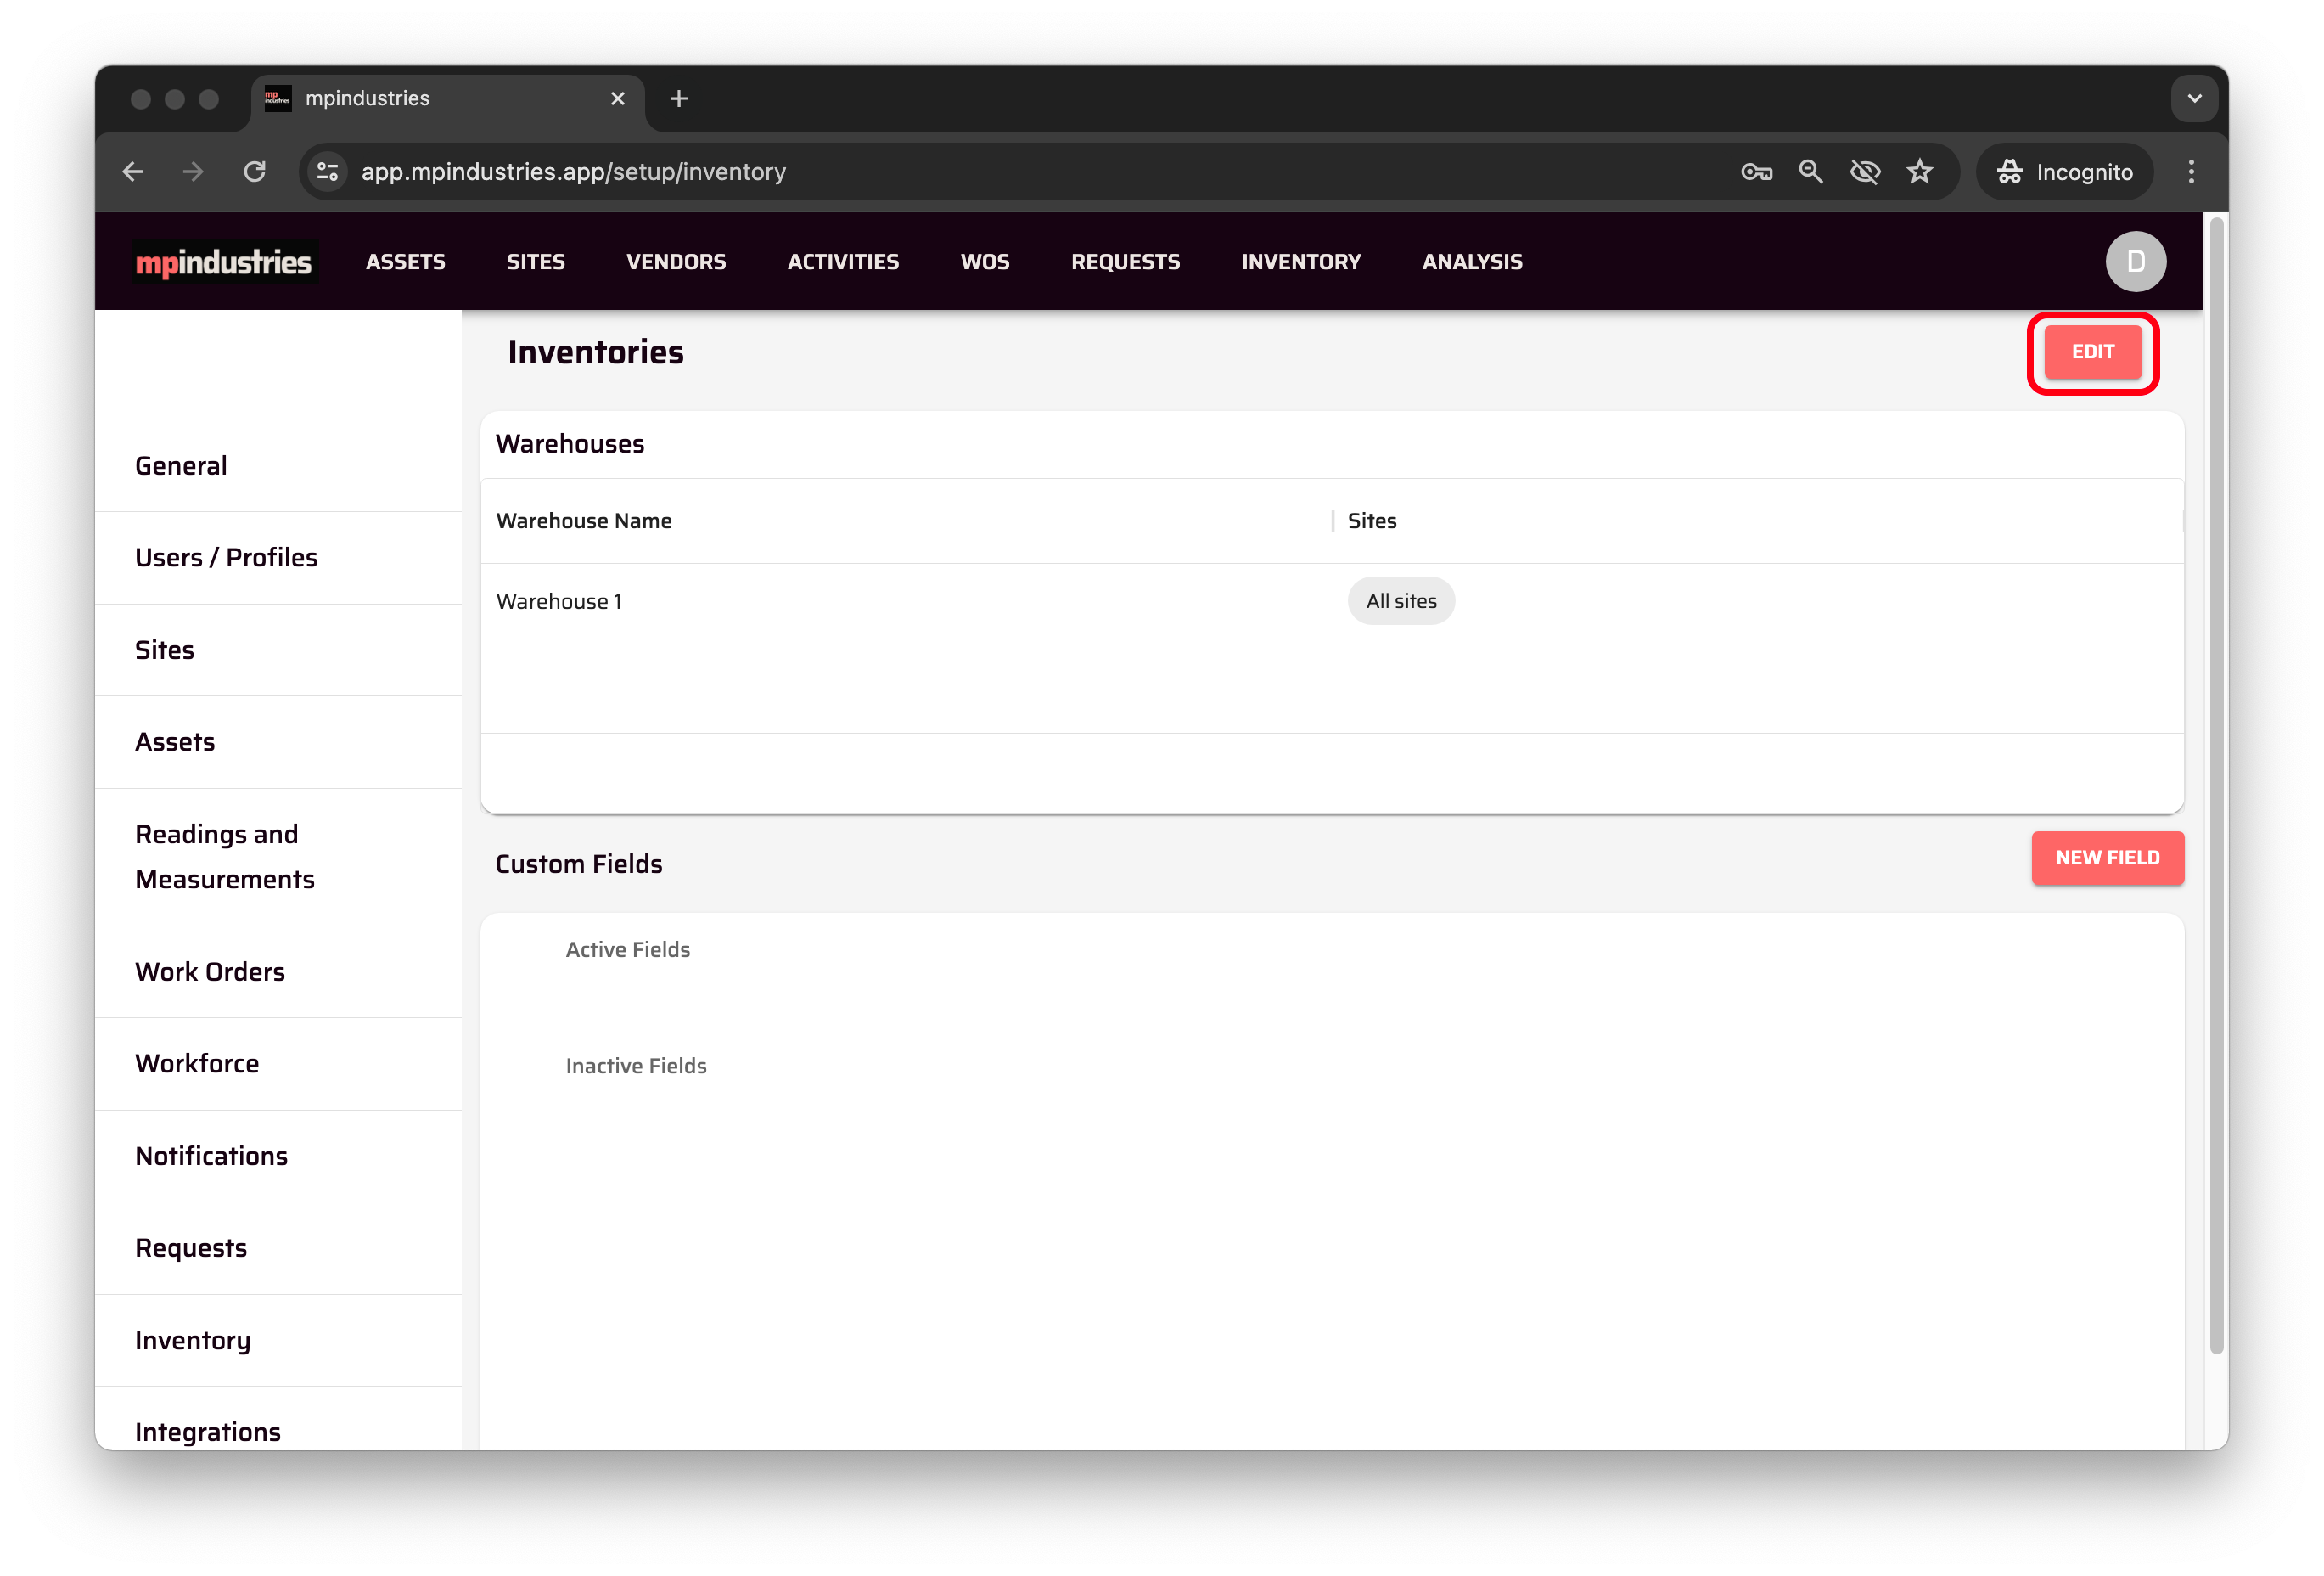Select Work Orders in sidebar

[x=210, y=971]
